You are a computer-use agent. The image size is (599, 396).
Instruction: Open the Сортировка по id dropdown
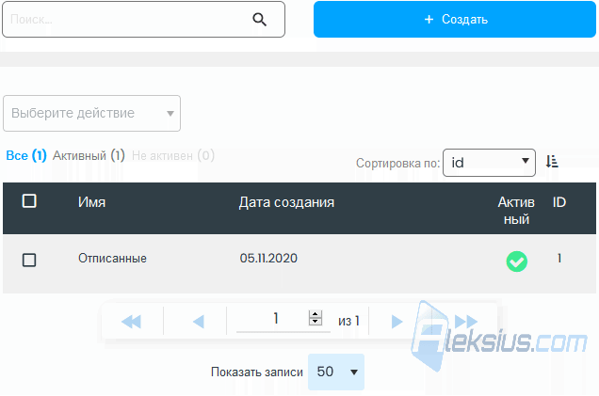pyautogui.click(x=489, y=163)
